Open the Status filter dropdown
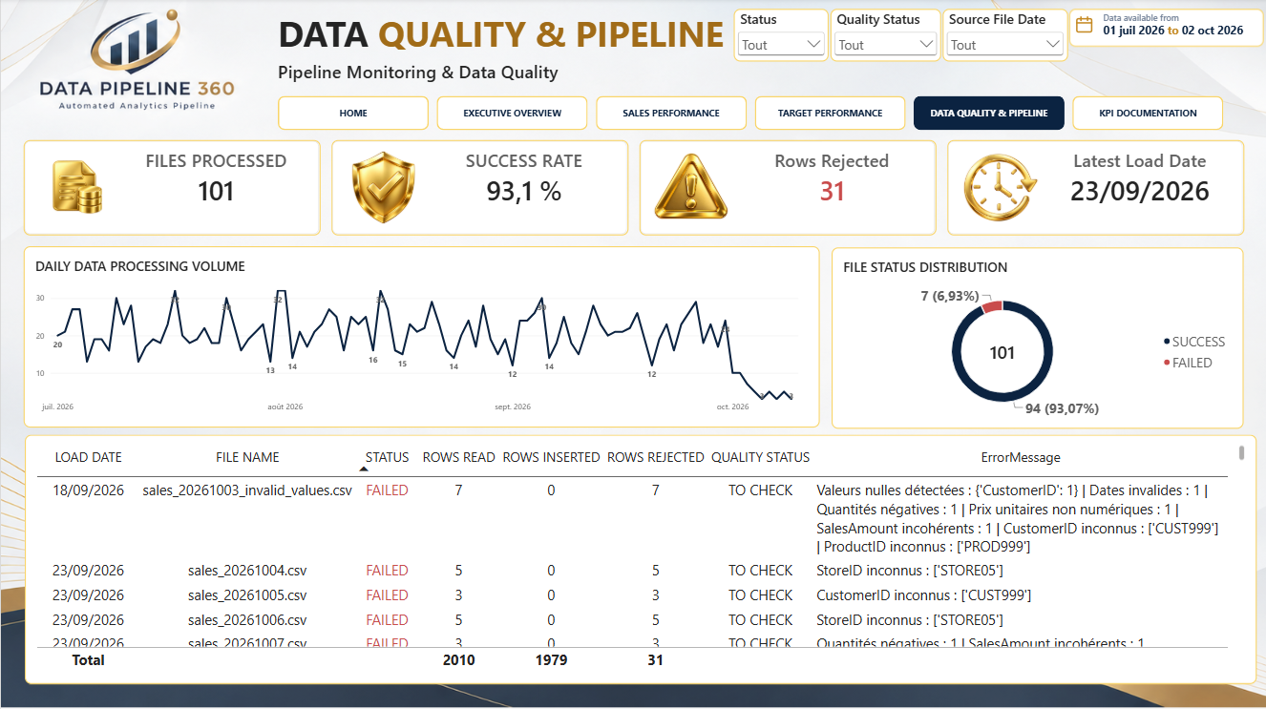Screen dimensions: 1266x709 pos(781,45)
